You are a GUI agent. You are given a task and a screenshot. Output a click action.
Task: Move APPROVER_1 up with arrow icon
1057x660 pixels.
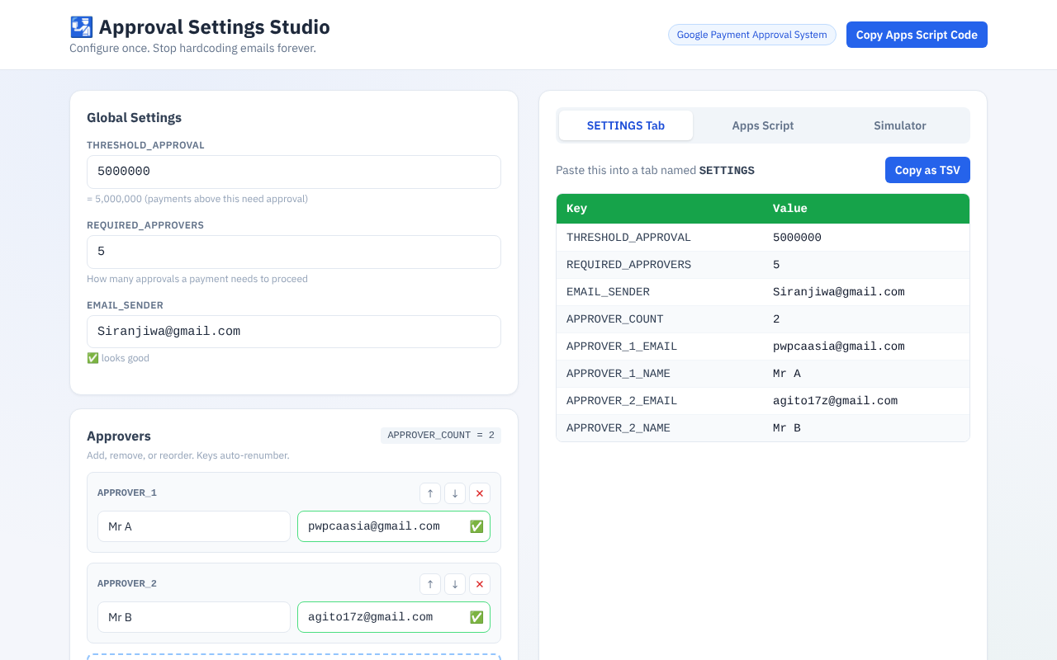point(430,493)
